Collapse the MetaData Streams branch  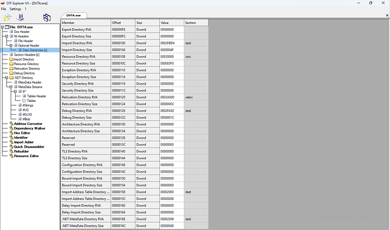[x=11, y=87]
